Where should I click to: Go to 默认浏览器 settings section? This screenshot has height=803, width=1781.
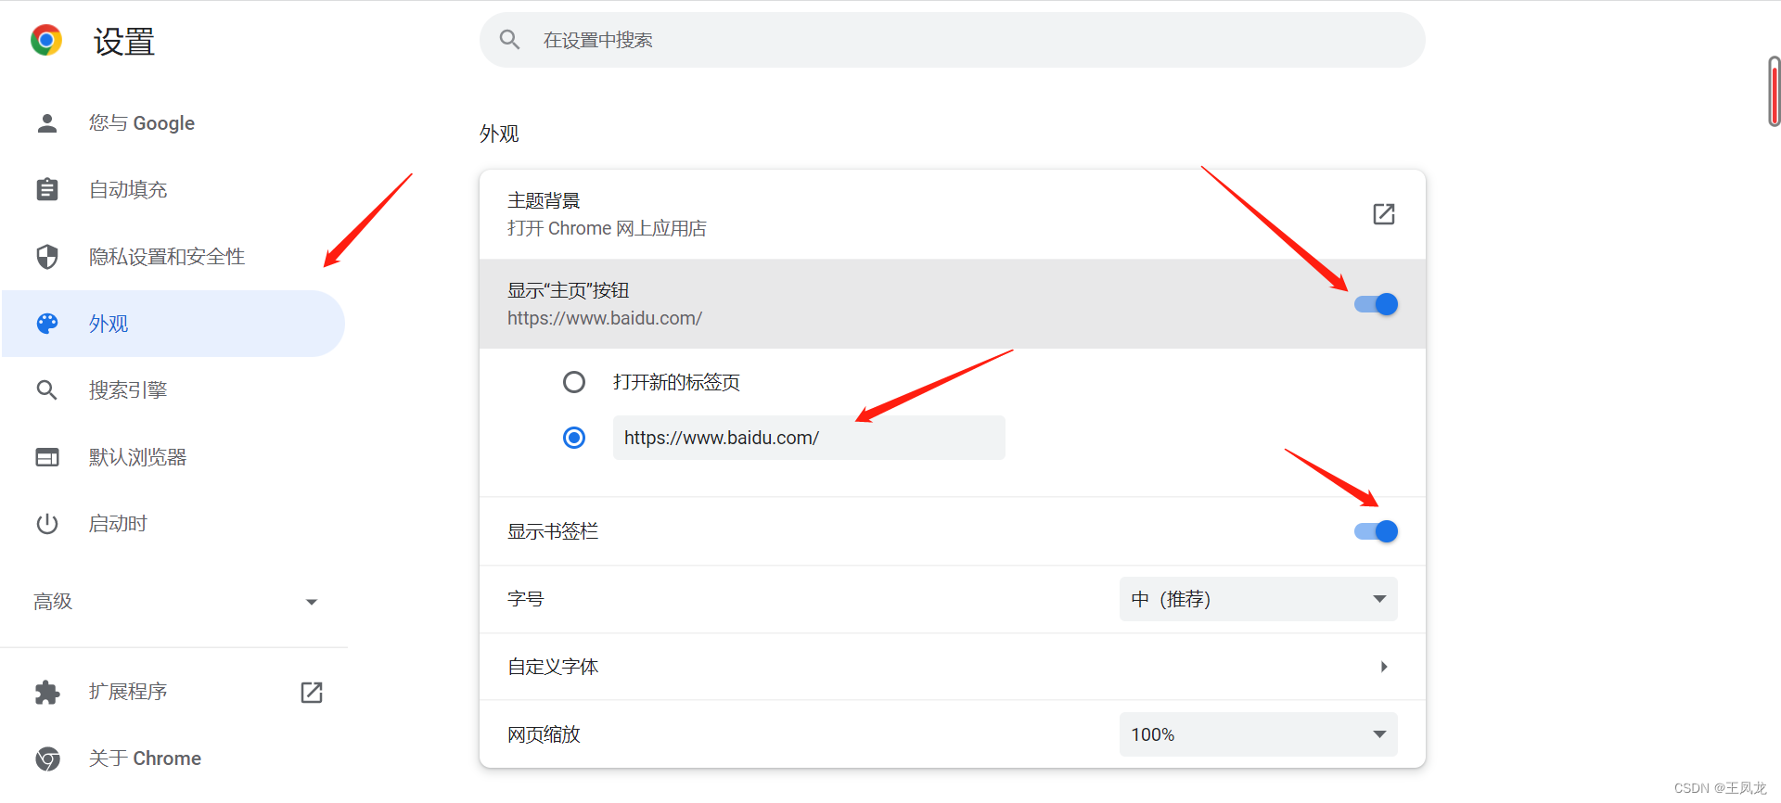[x=137, y=457]
